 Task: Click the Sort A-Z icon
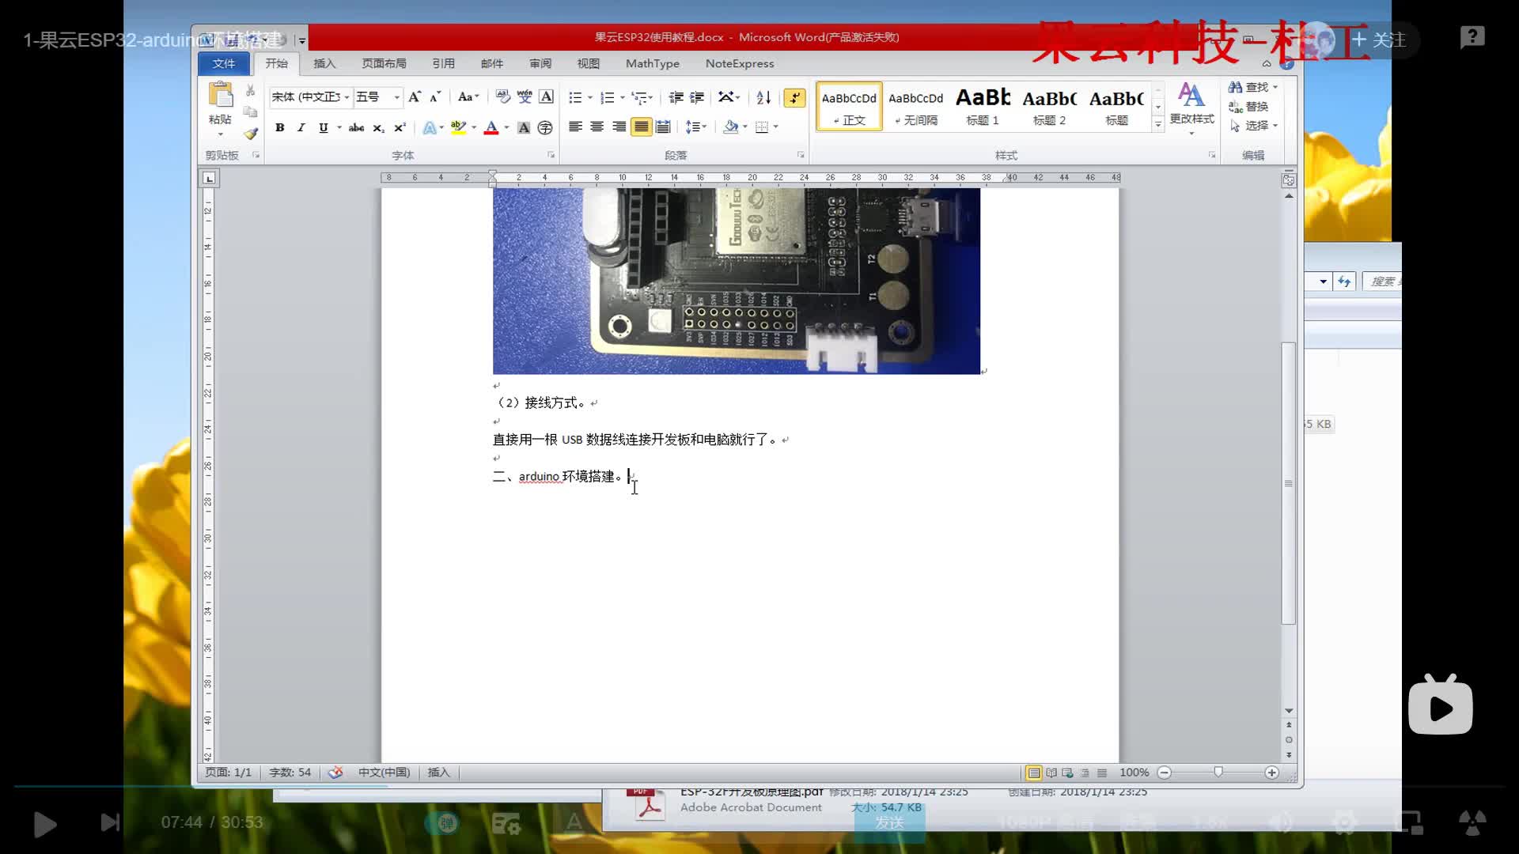coord(763,97)
